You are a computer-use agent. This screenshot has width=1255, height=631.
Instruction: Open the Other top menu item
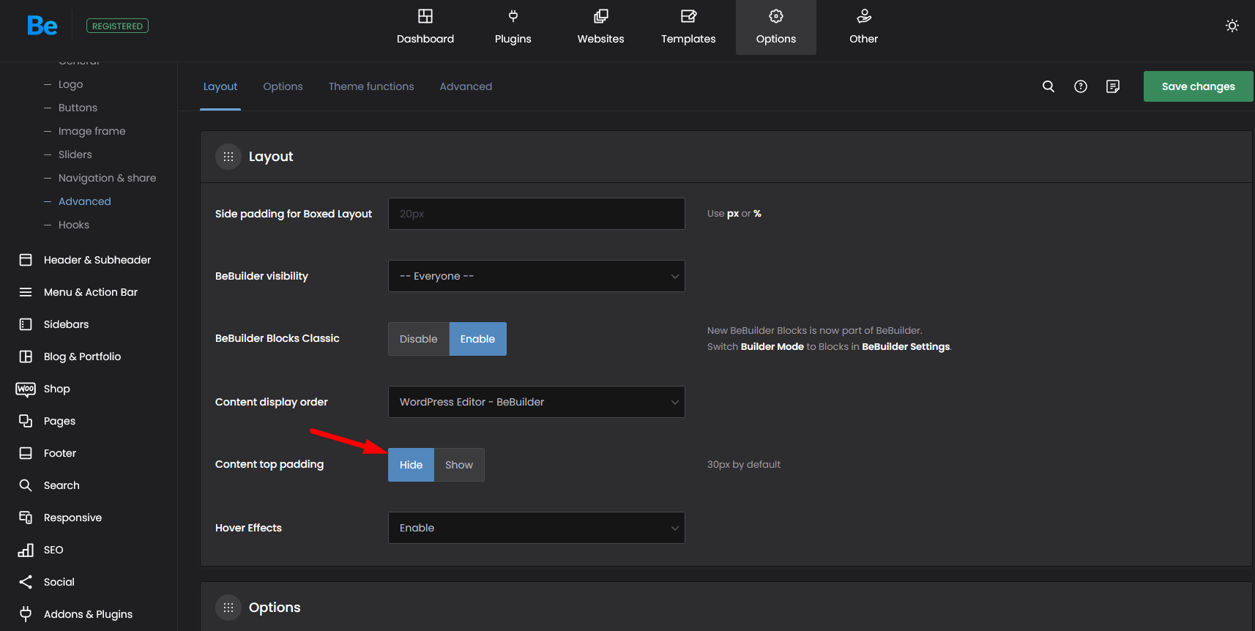click(x=863, y=28)
